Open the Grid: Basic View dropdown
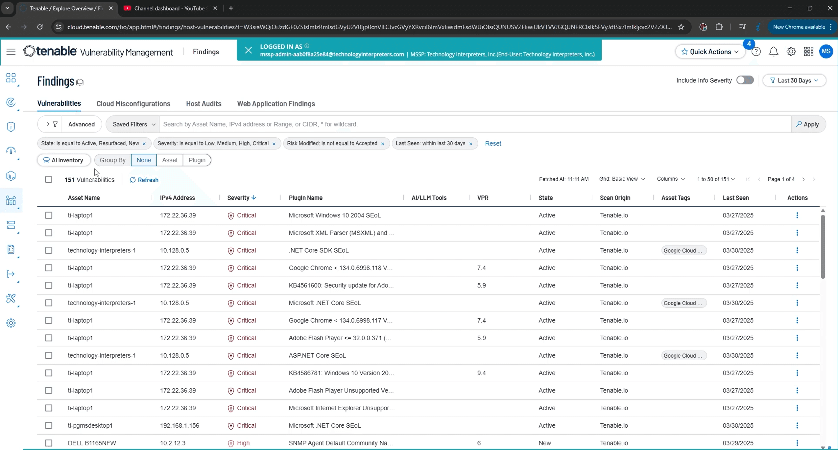Image resolution: width=838 pixels, height=450 pixels. 622,179
